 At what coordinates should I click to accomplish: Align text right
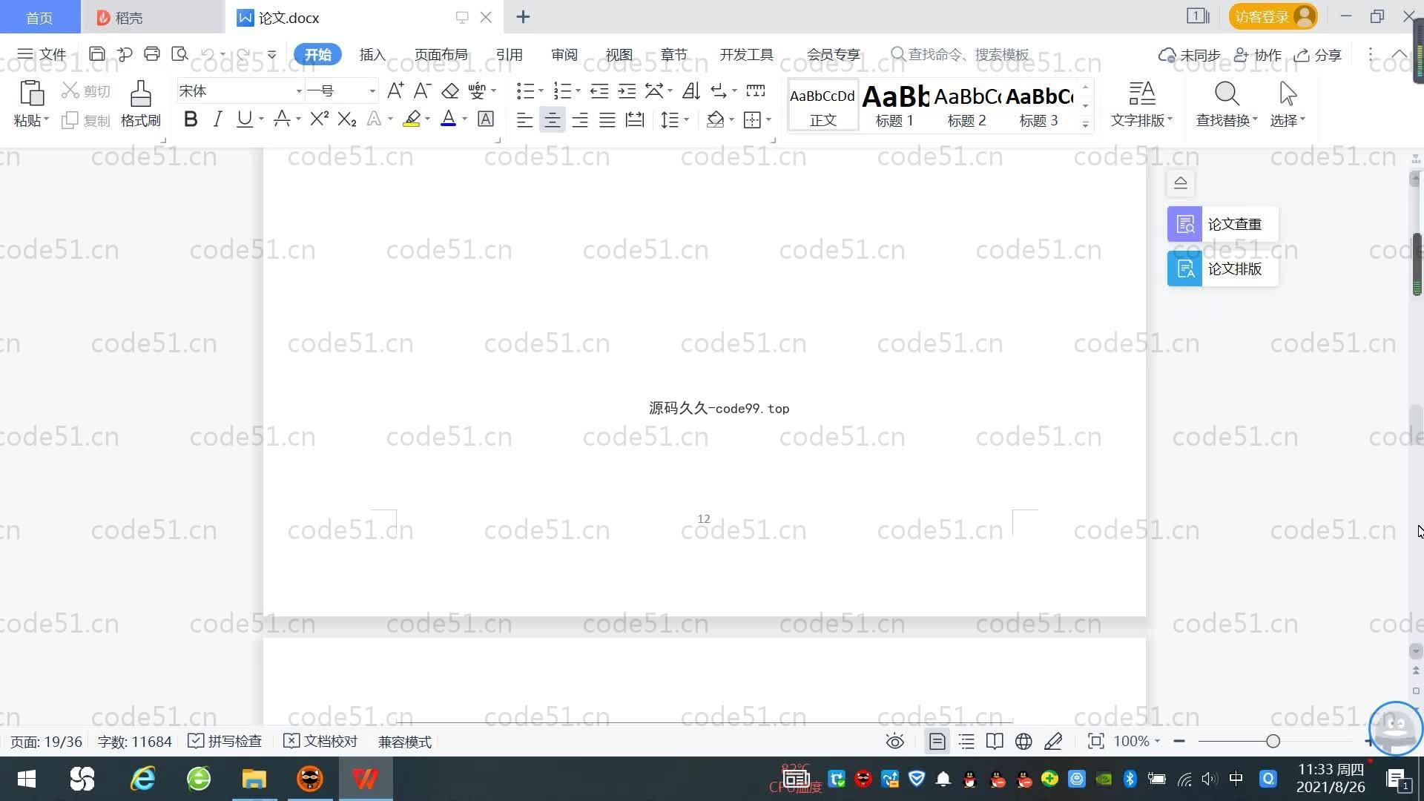[x=580, y=119]
